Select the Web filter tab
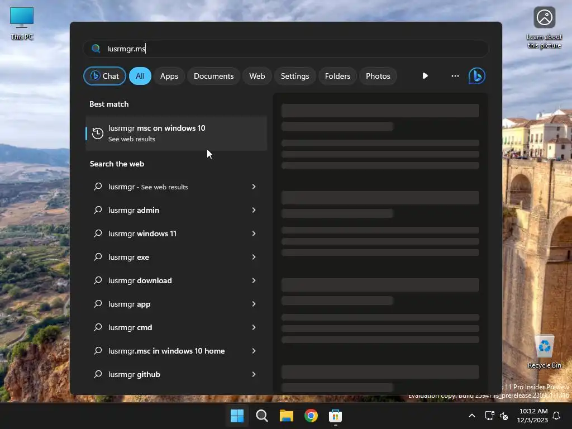The height and width of the screenshot is (429, 572). tap(257, 76)
